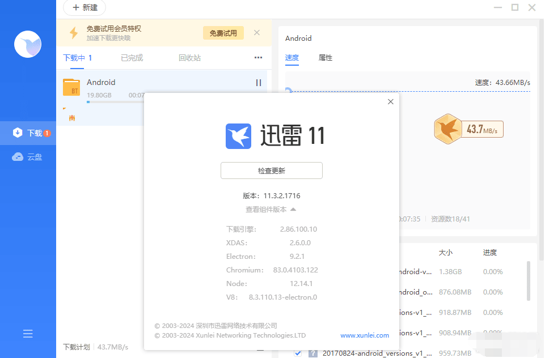Open the 下载 section in sidebar
Screen dimensions: 545x358
[28, 133]
